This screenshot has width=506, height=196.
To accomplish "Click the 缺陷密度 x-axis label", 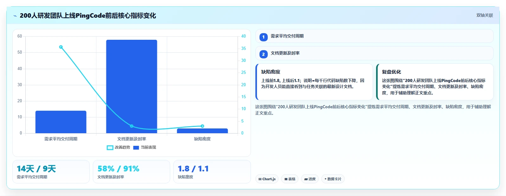I will pos(202,139).
